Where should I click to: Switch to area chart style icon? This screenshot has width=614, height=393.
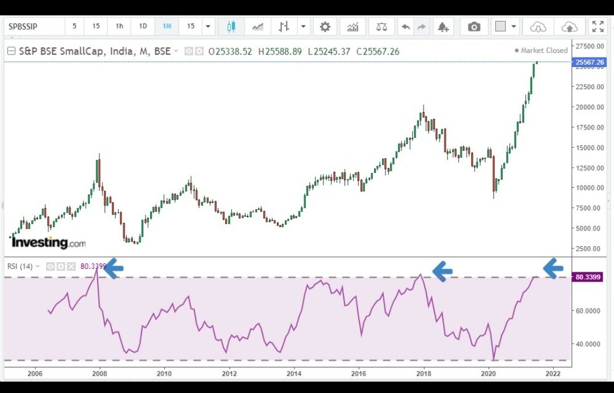click(x=258, y=27)
